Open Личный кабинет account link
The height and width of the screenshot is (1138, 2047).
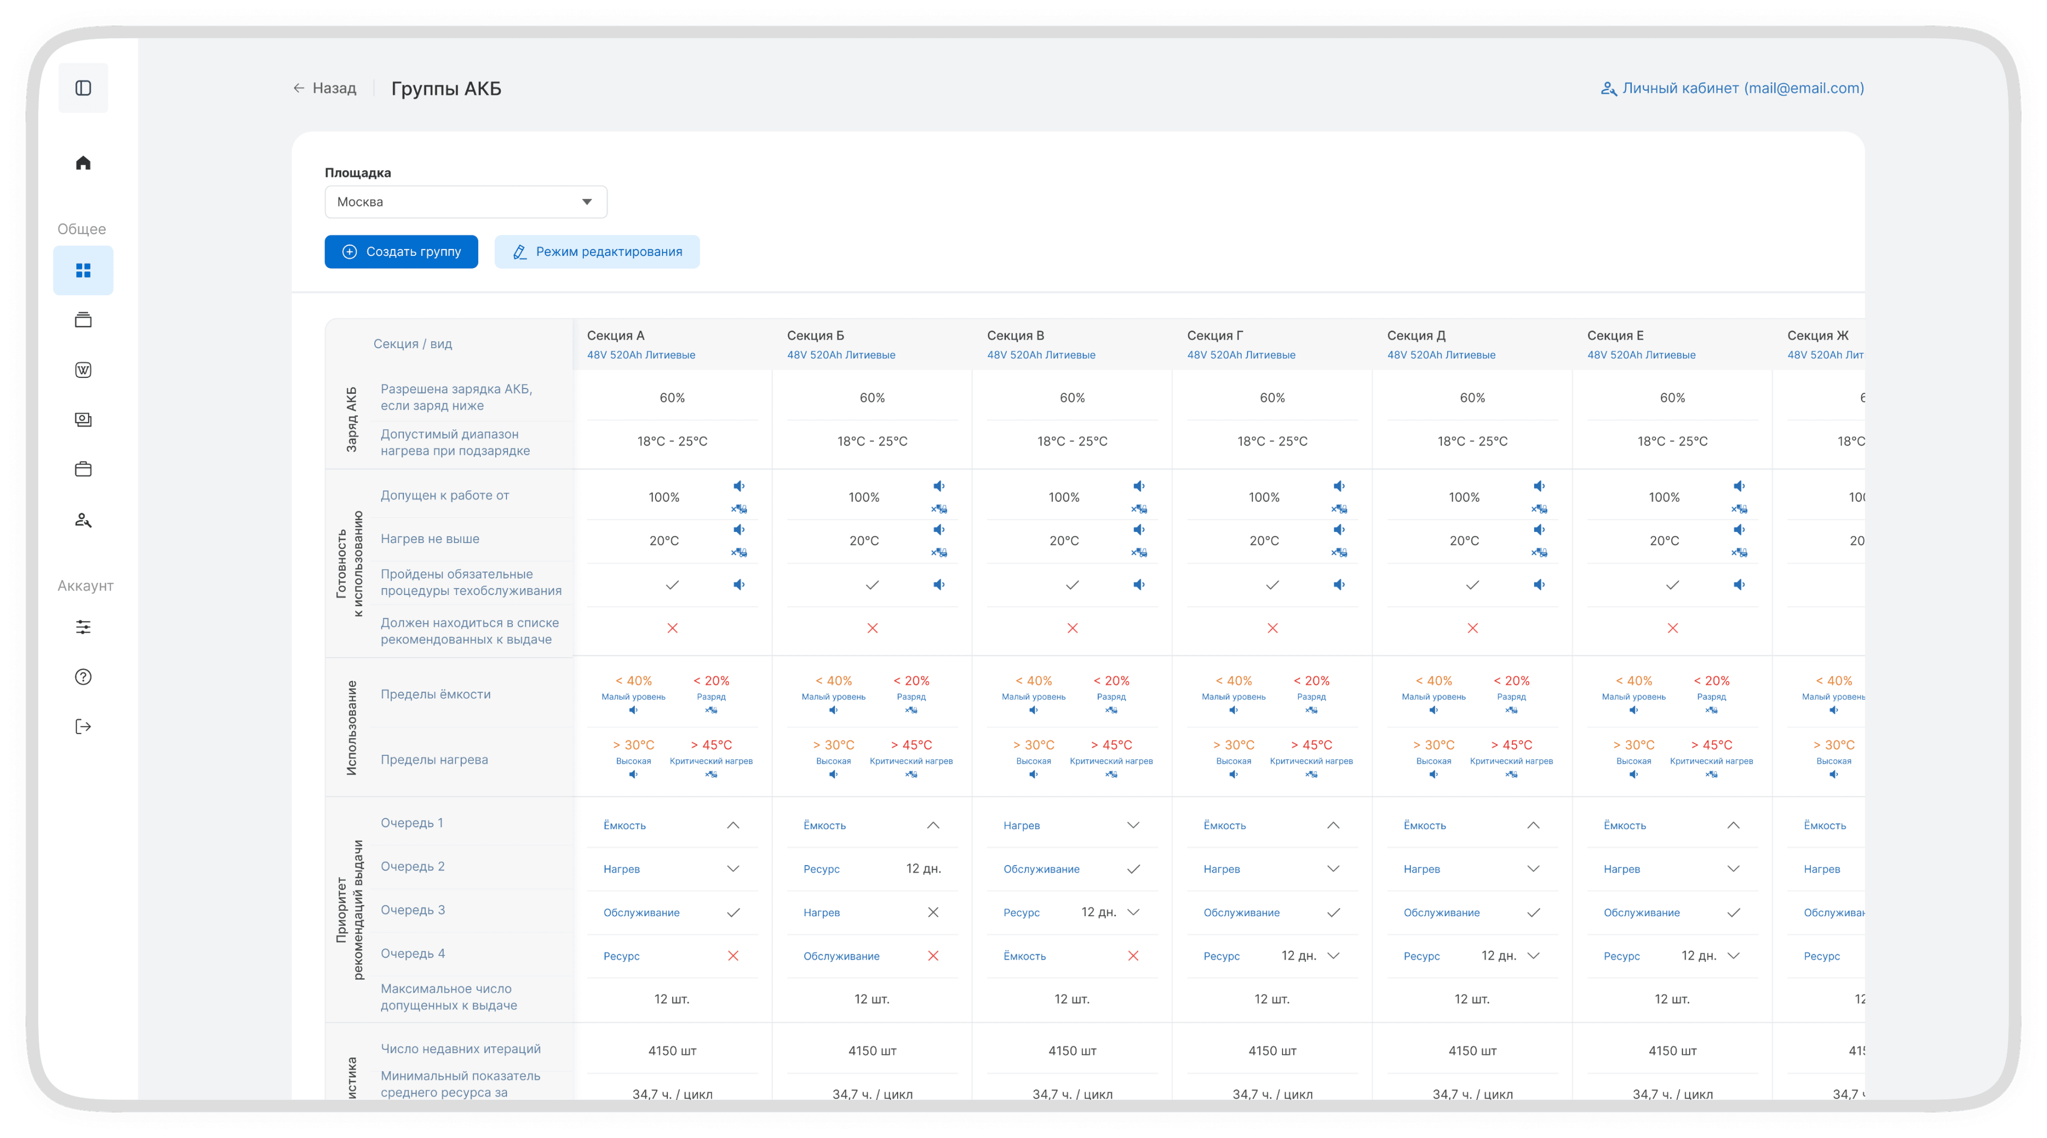click(1732, 88)
